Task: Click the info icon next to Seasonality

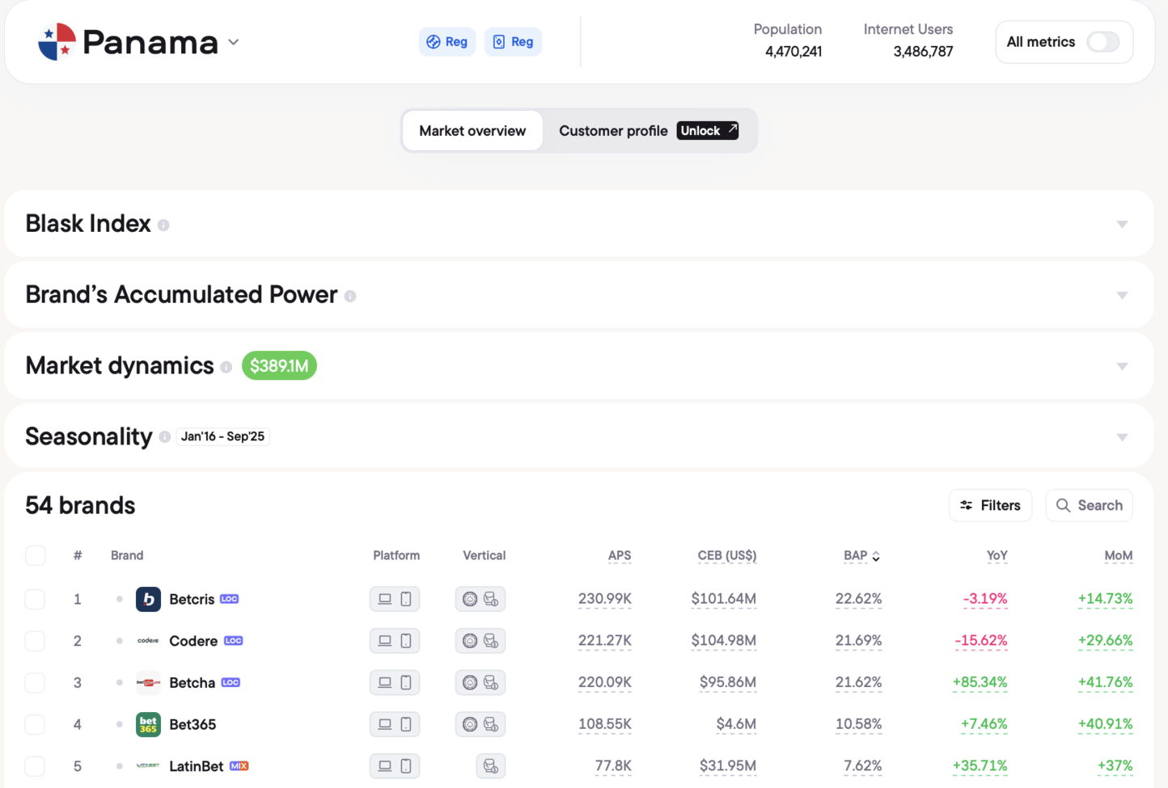Action: [x=165, y=437]
